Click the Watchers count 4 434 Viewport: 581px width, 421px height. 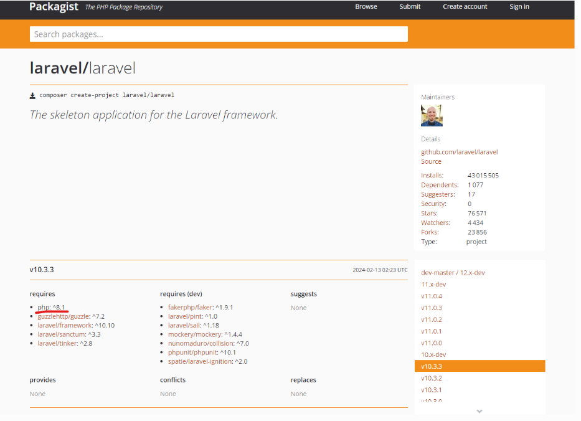pos(475,223)
